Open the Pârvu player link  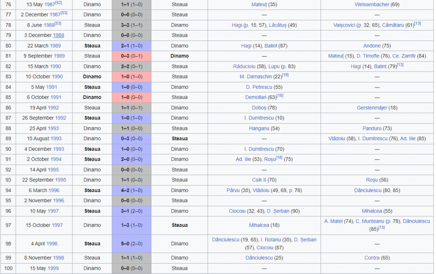(x=233, y=190)
